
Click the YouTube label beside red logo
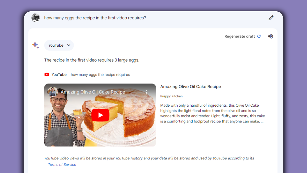pyautogui.click(x=59, y=75)
